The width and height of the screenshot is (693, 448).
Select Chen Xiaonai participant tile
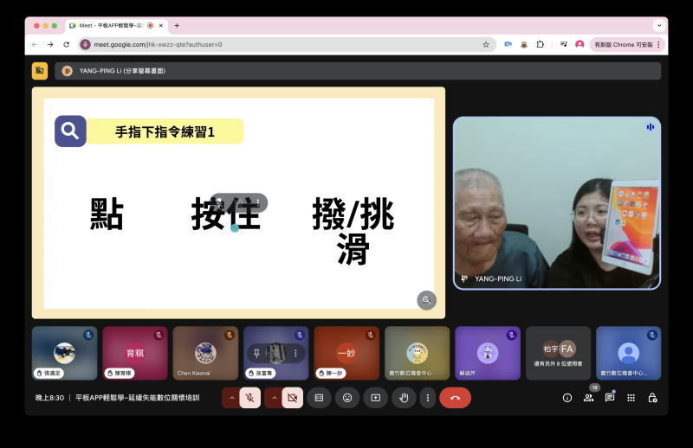point(205,353)
